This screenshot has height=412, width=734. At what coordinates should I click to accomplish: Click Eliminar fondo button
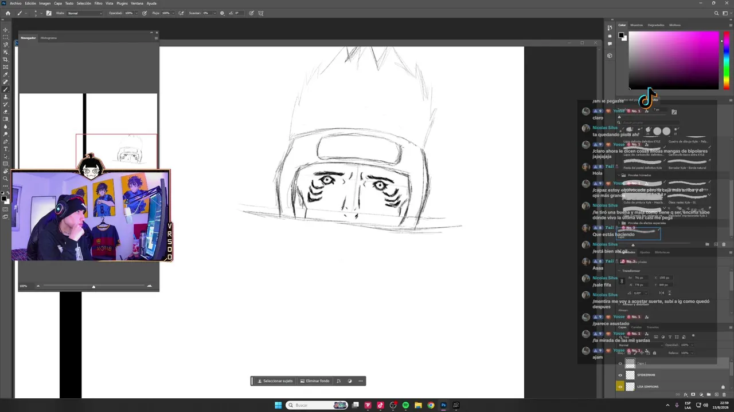pyautogui.click(x=315, y=381)
